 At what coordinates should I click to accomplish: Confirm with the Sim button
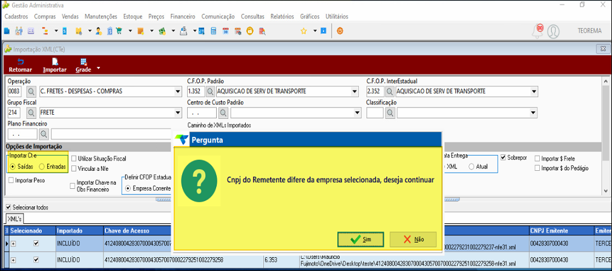point(361,239)
